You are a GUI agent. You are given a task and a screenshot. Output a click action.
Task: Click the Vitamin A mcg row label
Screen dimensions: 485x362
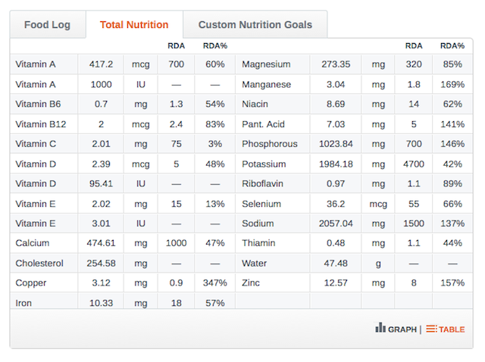click(36, 64)
